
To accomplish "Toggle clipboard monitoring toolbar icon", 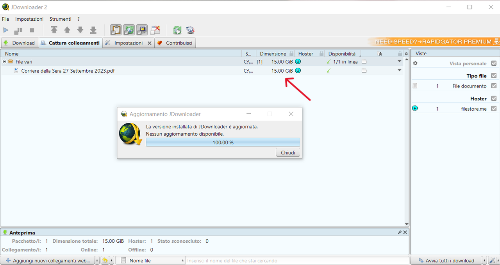I will pos(116,30).
